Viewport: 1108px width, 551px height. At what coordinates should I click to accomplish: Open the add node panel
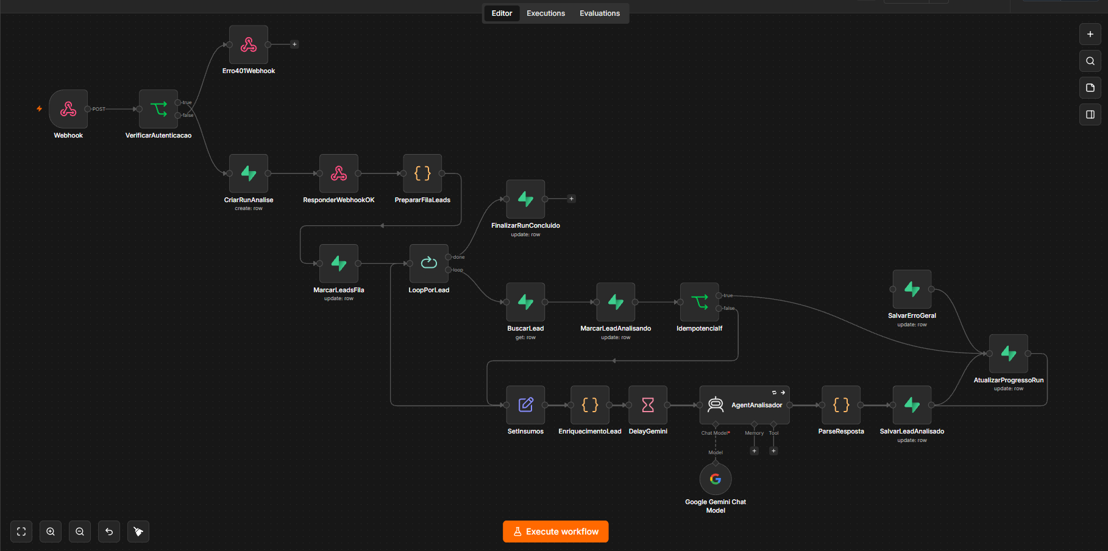pos(1090,34)
